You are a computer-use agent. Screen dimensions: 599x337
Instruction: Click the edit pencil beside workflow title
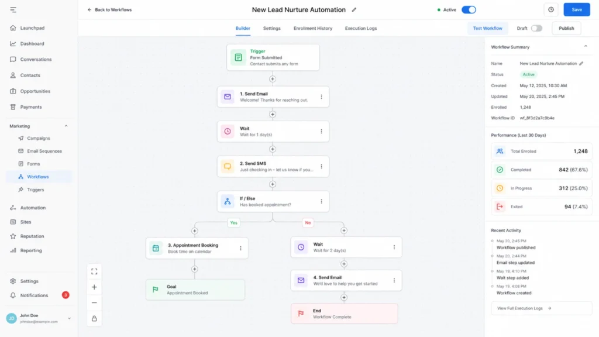pos(354,10)
